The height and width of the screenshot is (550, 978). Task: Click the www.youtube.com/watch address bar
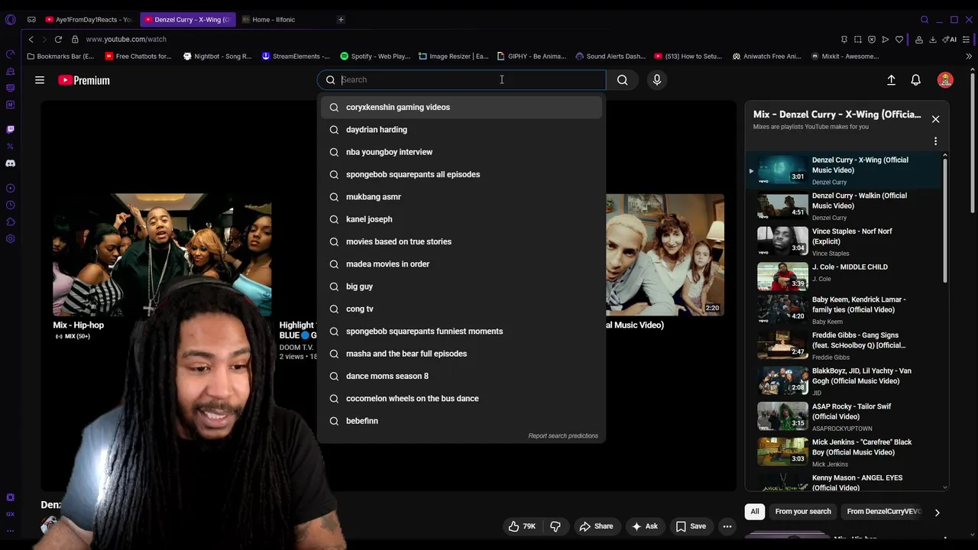tap(126, 39)
